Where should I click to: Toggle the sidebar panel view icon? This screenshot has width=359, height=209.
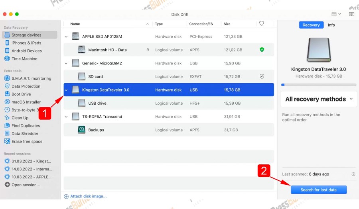tap(351, 14)
